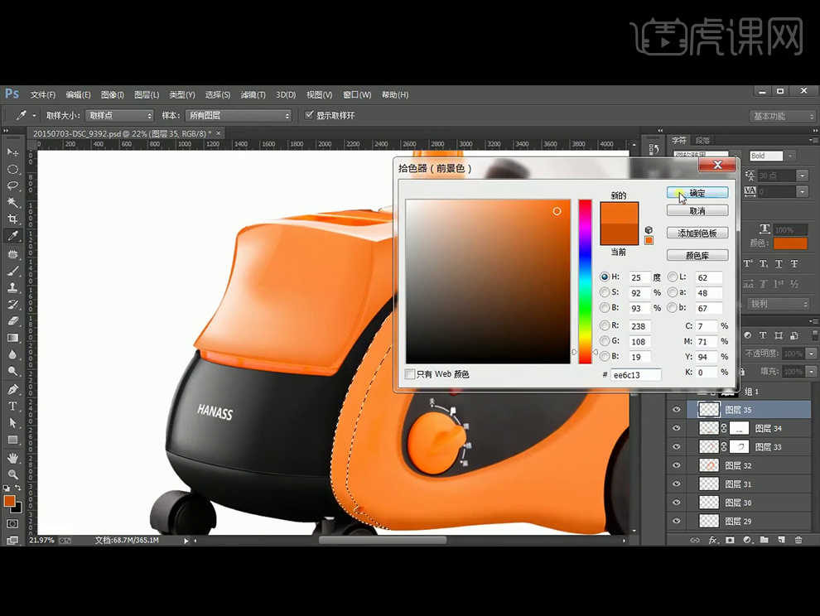Select the Crop tool
This screenshot has width=820, height=616.
12,219
